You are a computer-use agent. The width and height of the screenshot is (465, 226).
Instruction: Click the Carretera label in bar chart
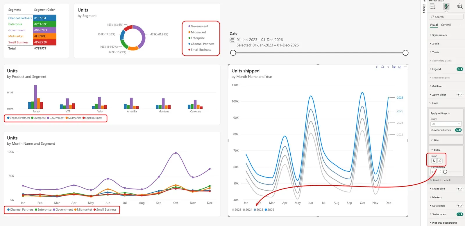(x=196, y=112)
